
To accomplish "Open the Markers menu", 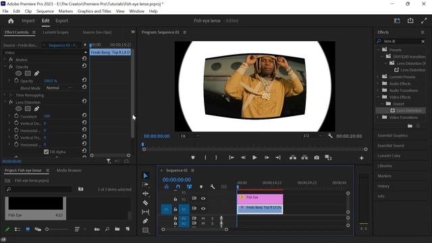I will click(65, 11).
